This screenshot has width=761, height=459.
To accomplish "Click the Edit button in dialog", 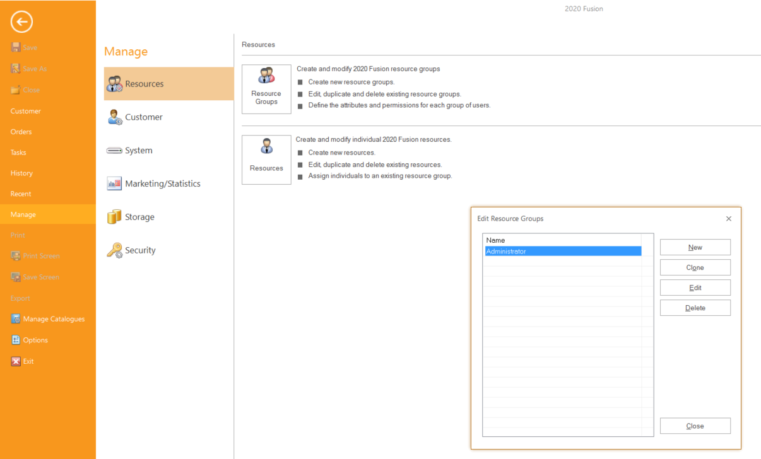I will coord(695,288).
